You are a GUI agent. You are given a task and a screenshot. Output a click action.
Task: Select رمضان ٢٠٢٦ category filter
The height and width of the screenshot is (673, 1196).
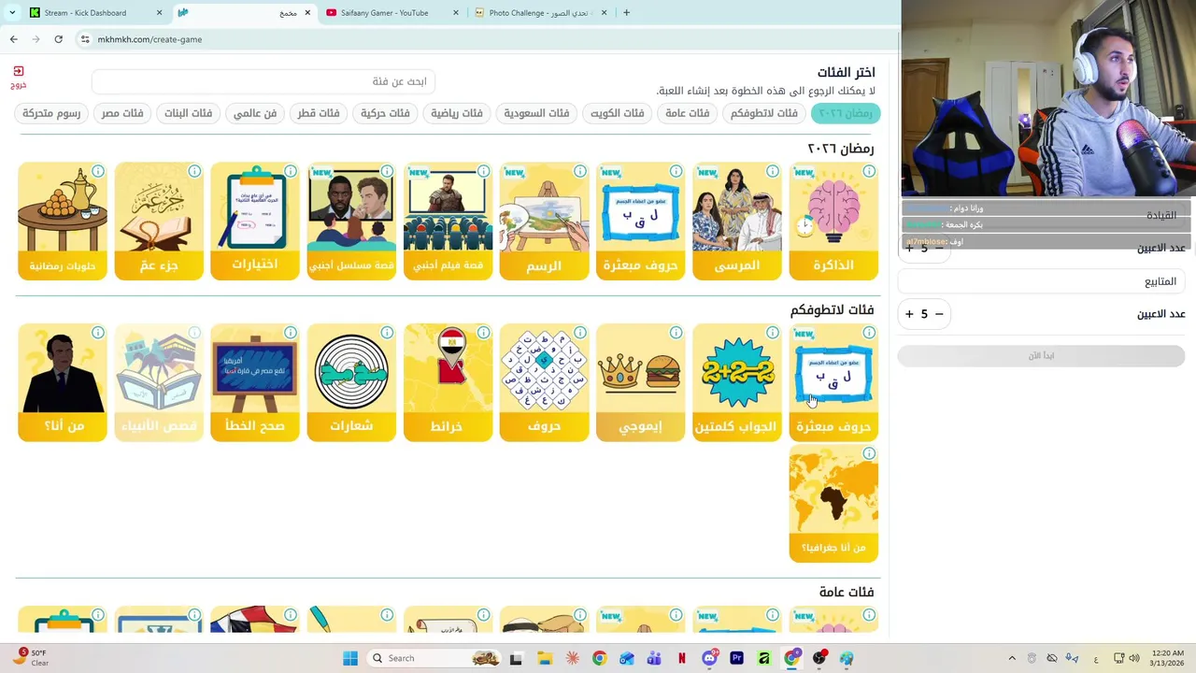pos(846,113)
